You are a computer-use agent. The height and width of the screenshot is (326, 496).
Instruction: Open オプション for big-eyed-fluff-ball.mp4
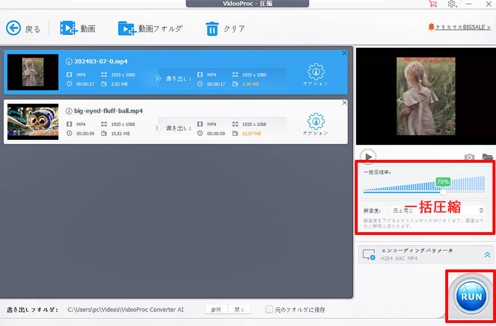tap(316, 124)
